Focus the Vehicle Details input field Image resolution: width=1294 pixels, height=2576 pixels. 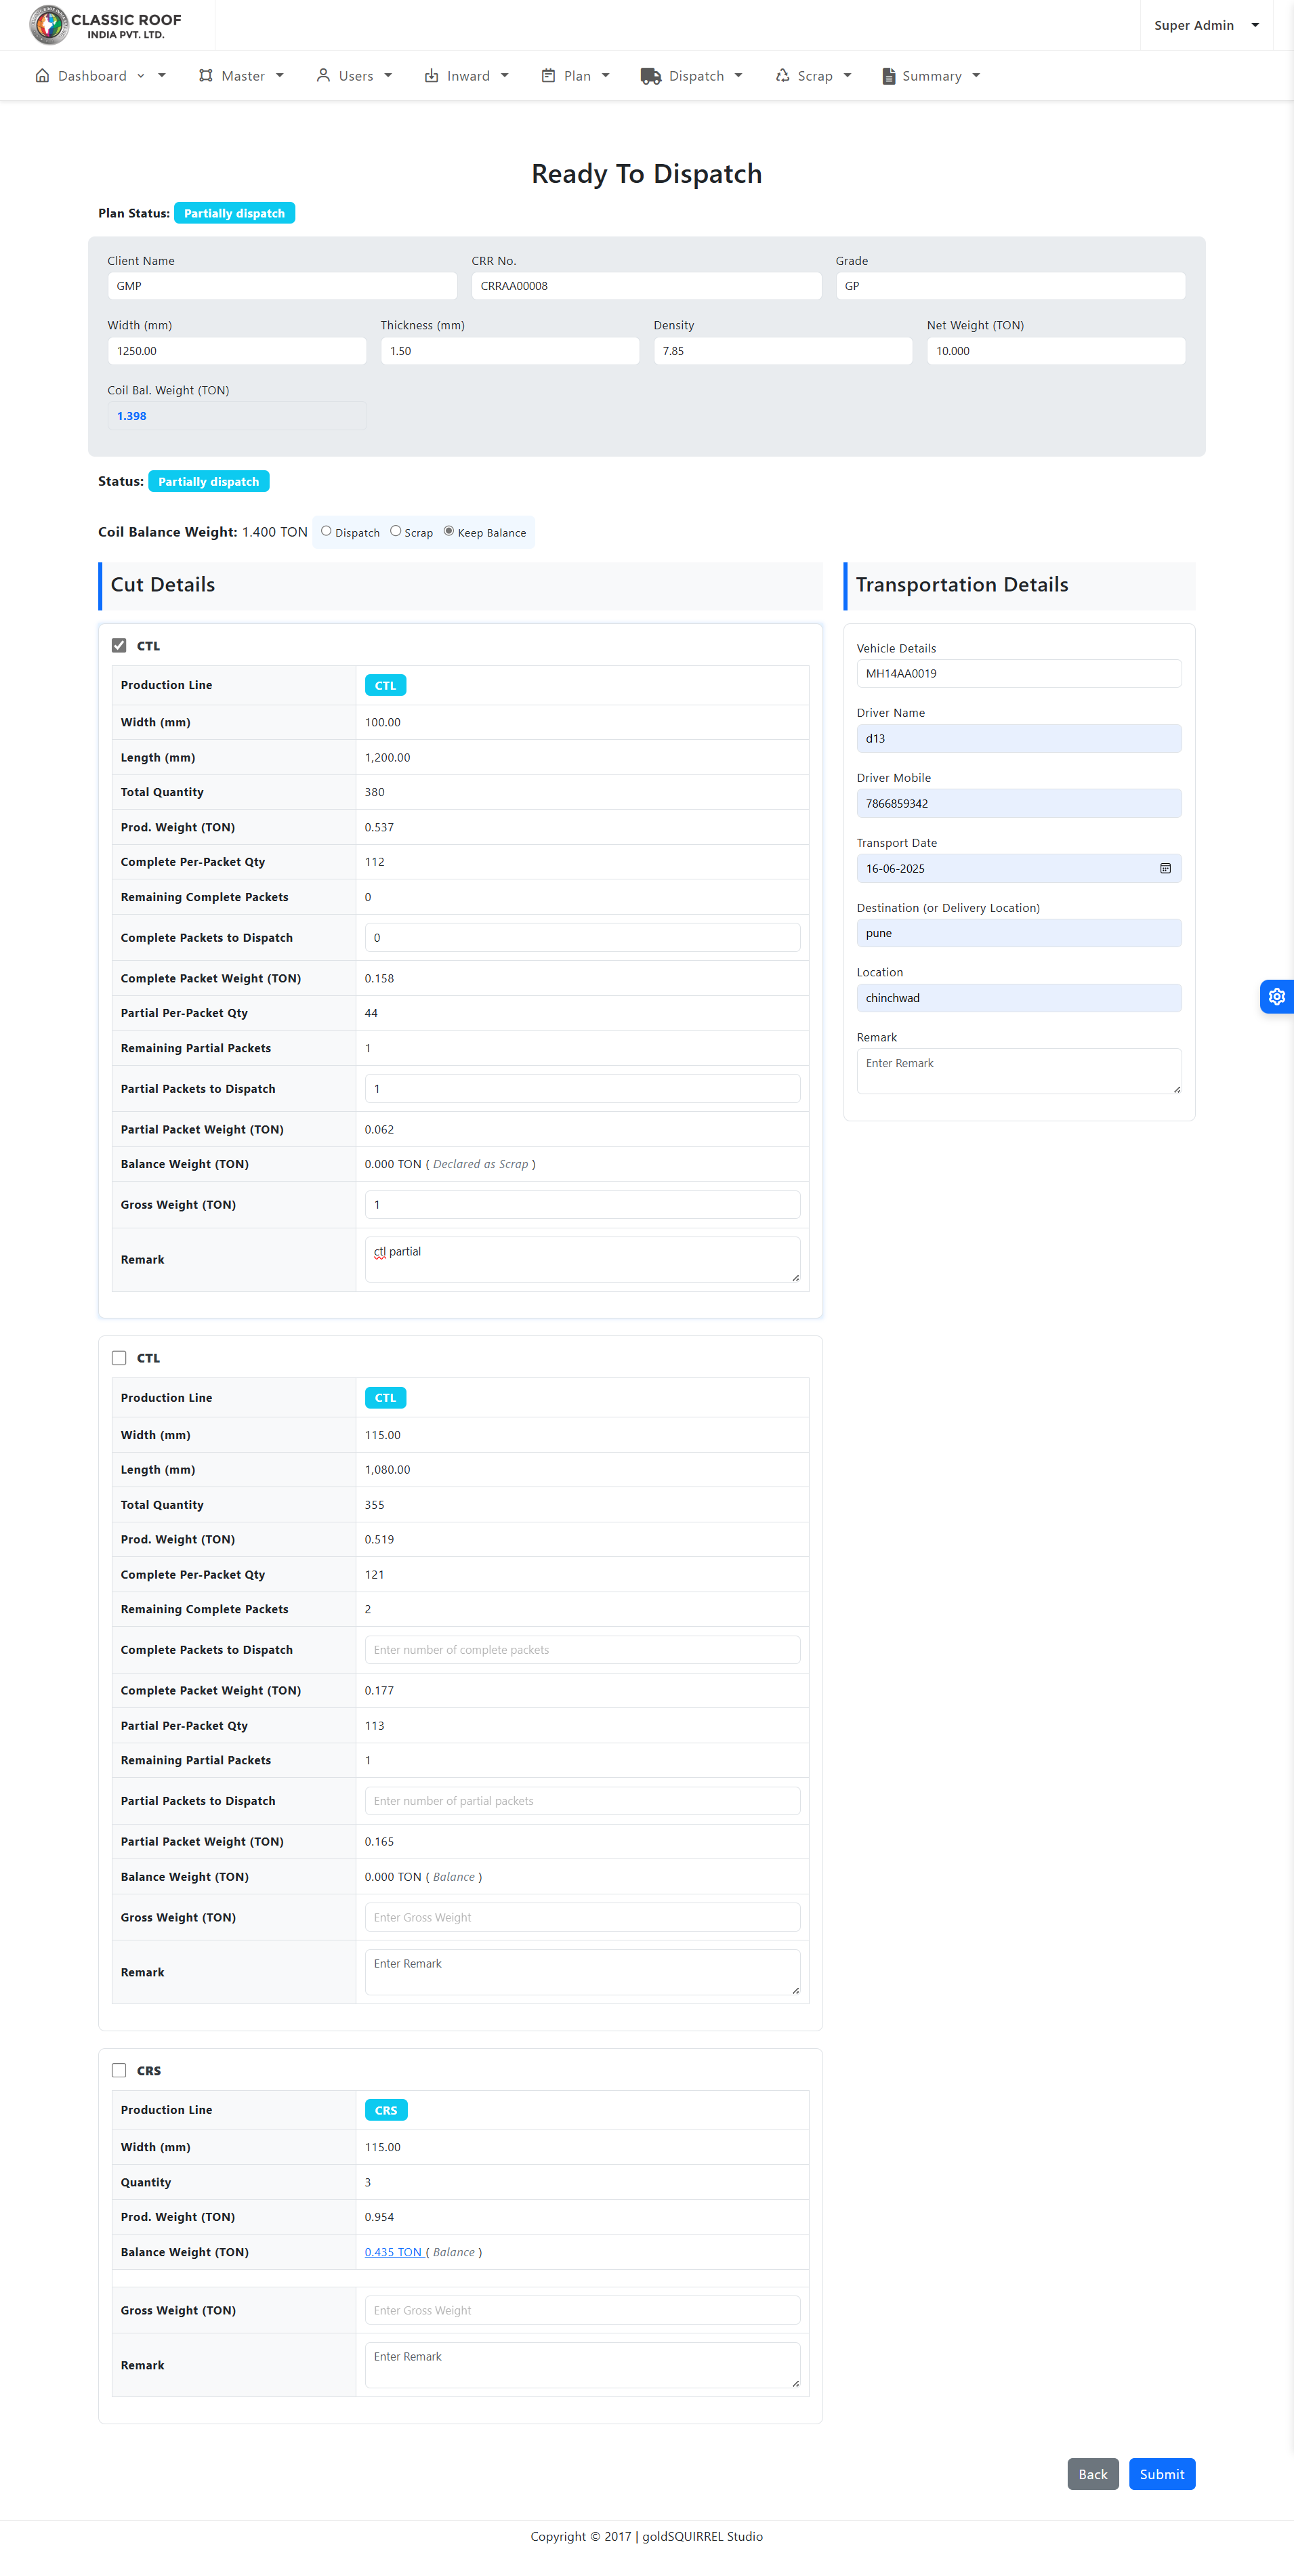pos(1018,673)
